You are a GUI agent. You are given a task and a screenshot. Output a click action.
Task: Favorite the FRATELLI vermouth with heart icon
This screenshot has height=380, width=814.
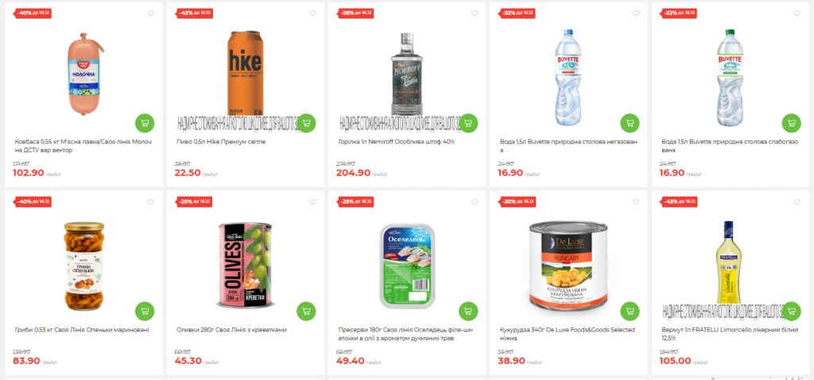pyautogui.click(x=797, y=202)
